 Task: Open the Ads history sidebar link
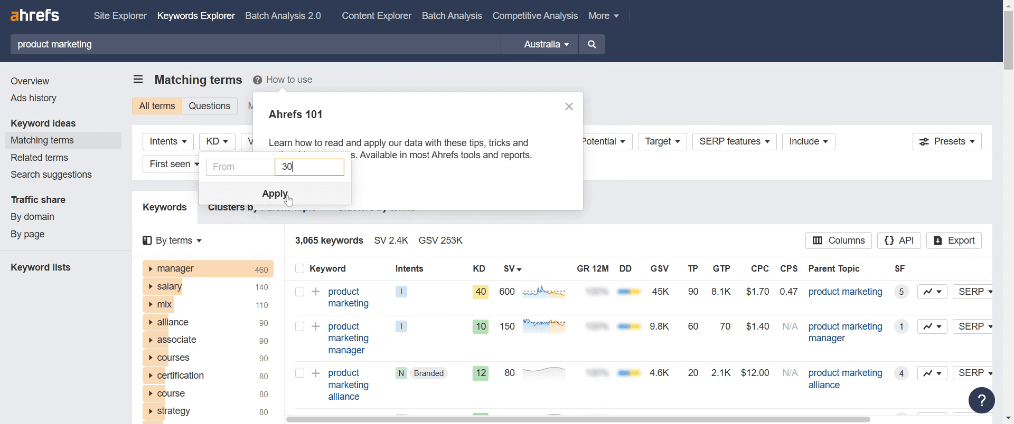coord(33,98)
